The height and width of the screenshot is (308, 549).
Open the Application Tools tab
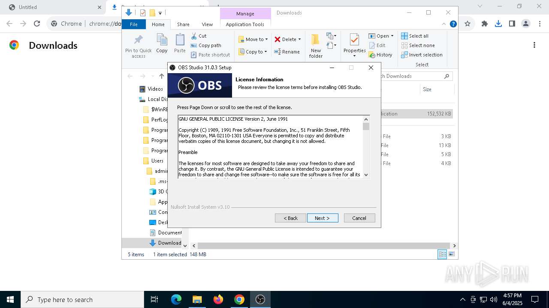pyautogui.click(x=245, y=24)
